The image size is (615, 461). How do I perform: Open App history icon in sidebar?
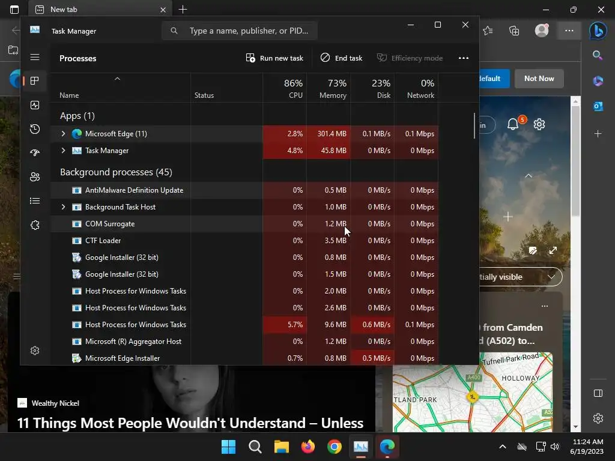[x=35, y=129]
